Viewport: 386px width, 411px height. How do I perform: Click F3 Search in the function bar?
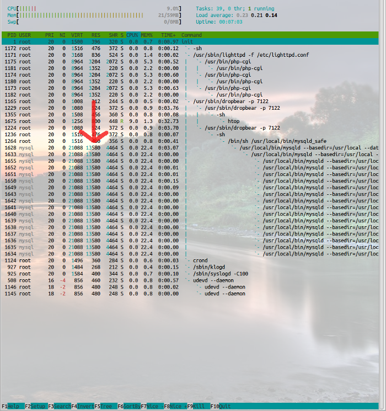[x=59, y=407]
